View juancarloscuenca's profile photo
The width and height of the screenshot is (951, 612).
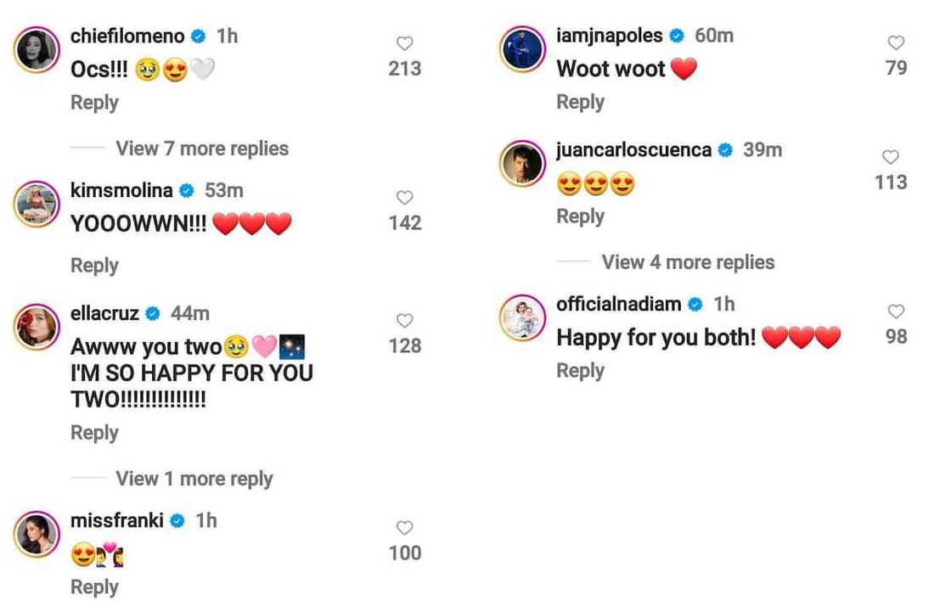point(522,165)
